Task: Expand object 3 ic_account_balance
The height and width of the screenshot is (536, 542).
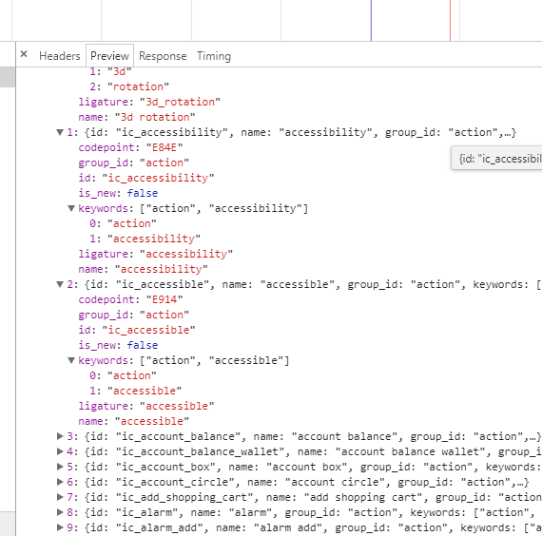Action: 60,436
